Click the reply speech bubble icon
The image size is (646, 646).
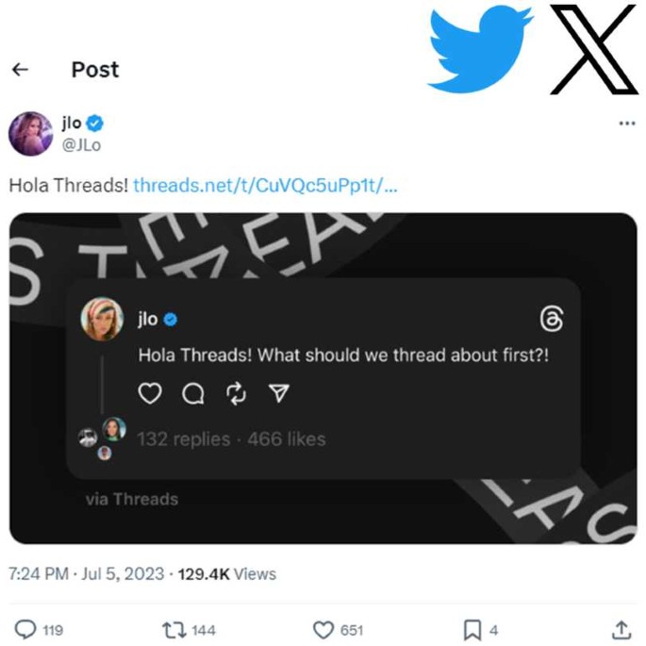point(25,629)
